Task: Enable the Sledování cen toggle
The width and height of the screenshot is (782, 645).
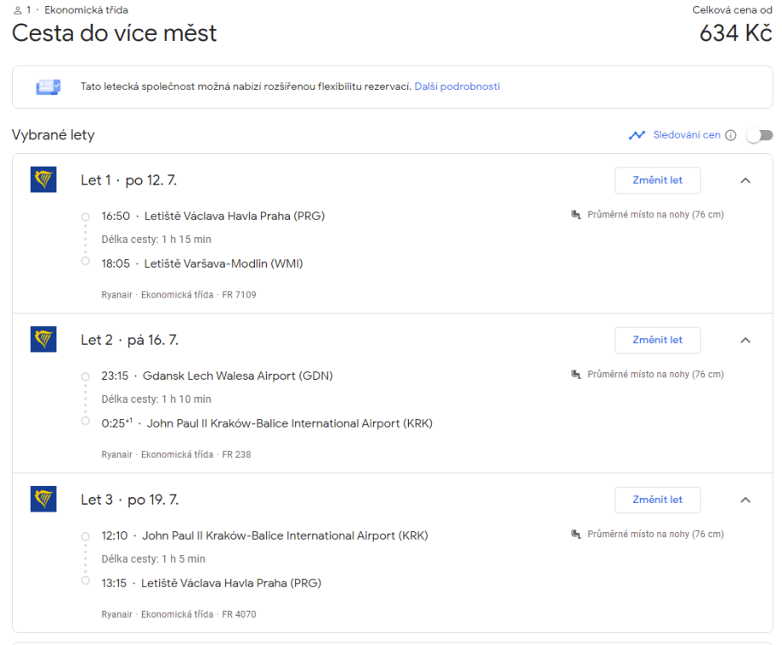Action: coord(759,135)
